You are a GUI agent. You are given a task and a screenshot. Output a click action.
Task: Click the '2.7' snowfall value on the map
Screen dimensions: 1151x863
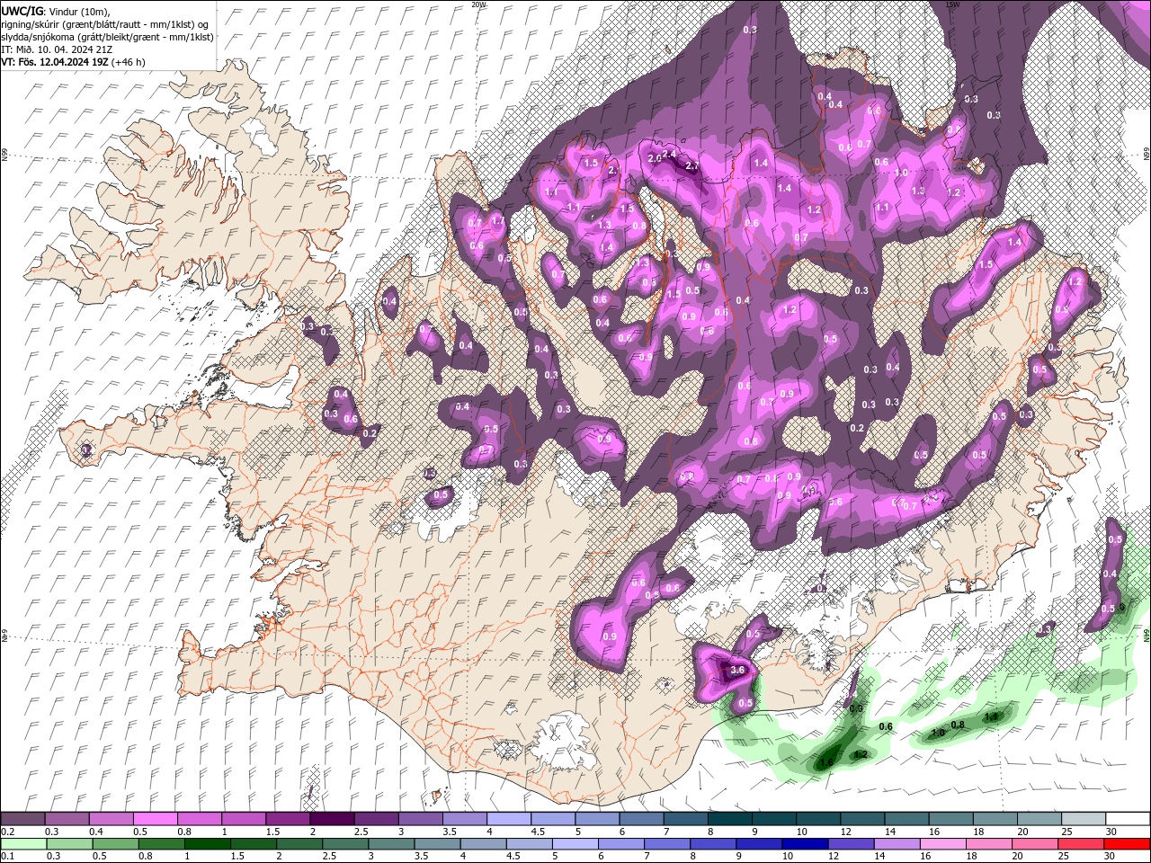click(x=692, y=166)
